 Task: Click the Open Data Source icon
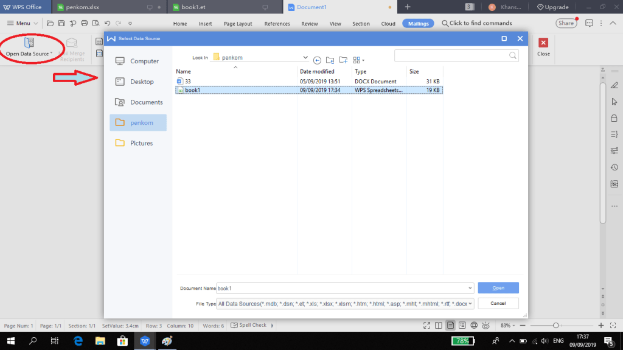pos(28,43)
